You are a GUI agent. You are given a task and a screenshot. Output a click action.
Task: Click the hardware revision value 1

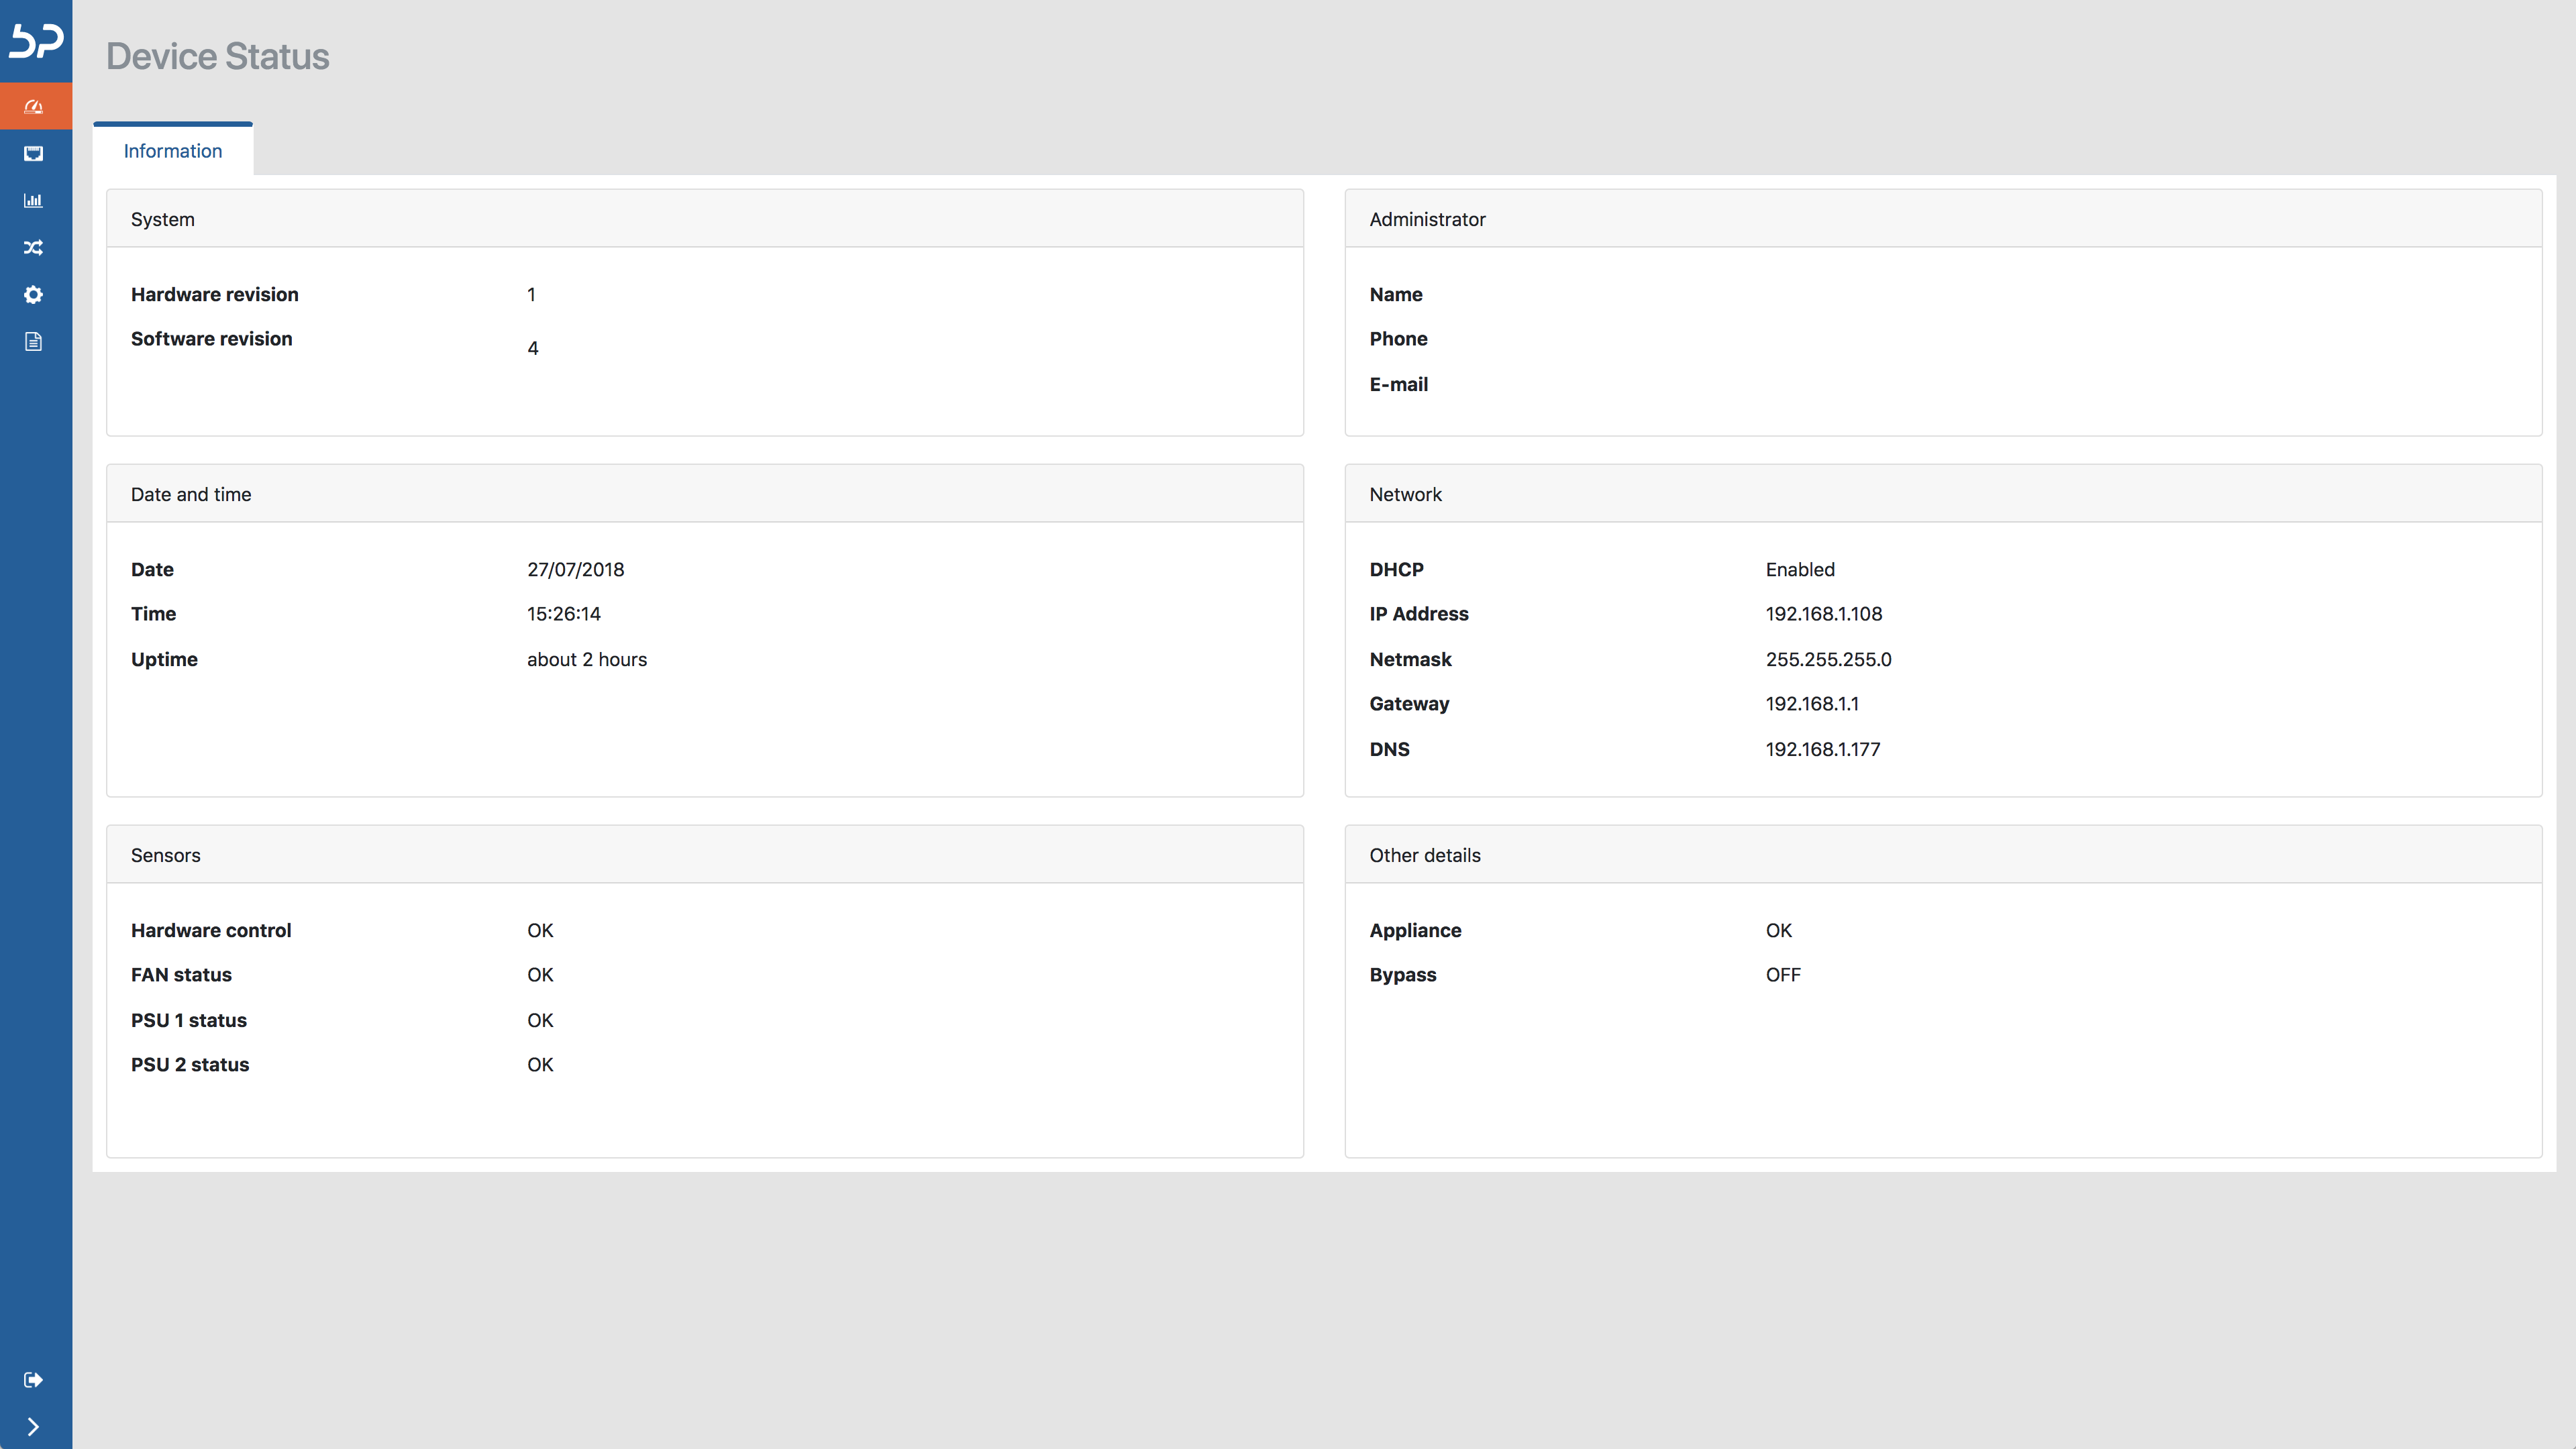[x=531, y=294]
